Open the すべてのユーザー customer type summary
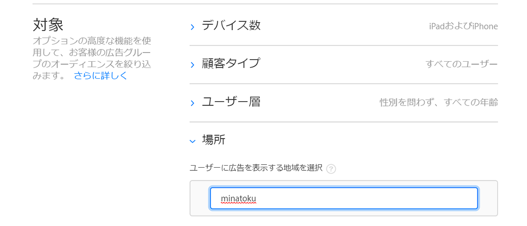Image resolution: width=527 pixels, height=226 pixels. [462, 64]
